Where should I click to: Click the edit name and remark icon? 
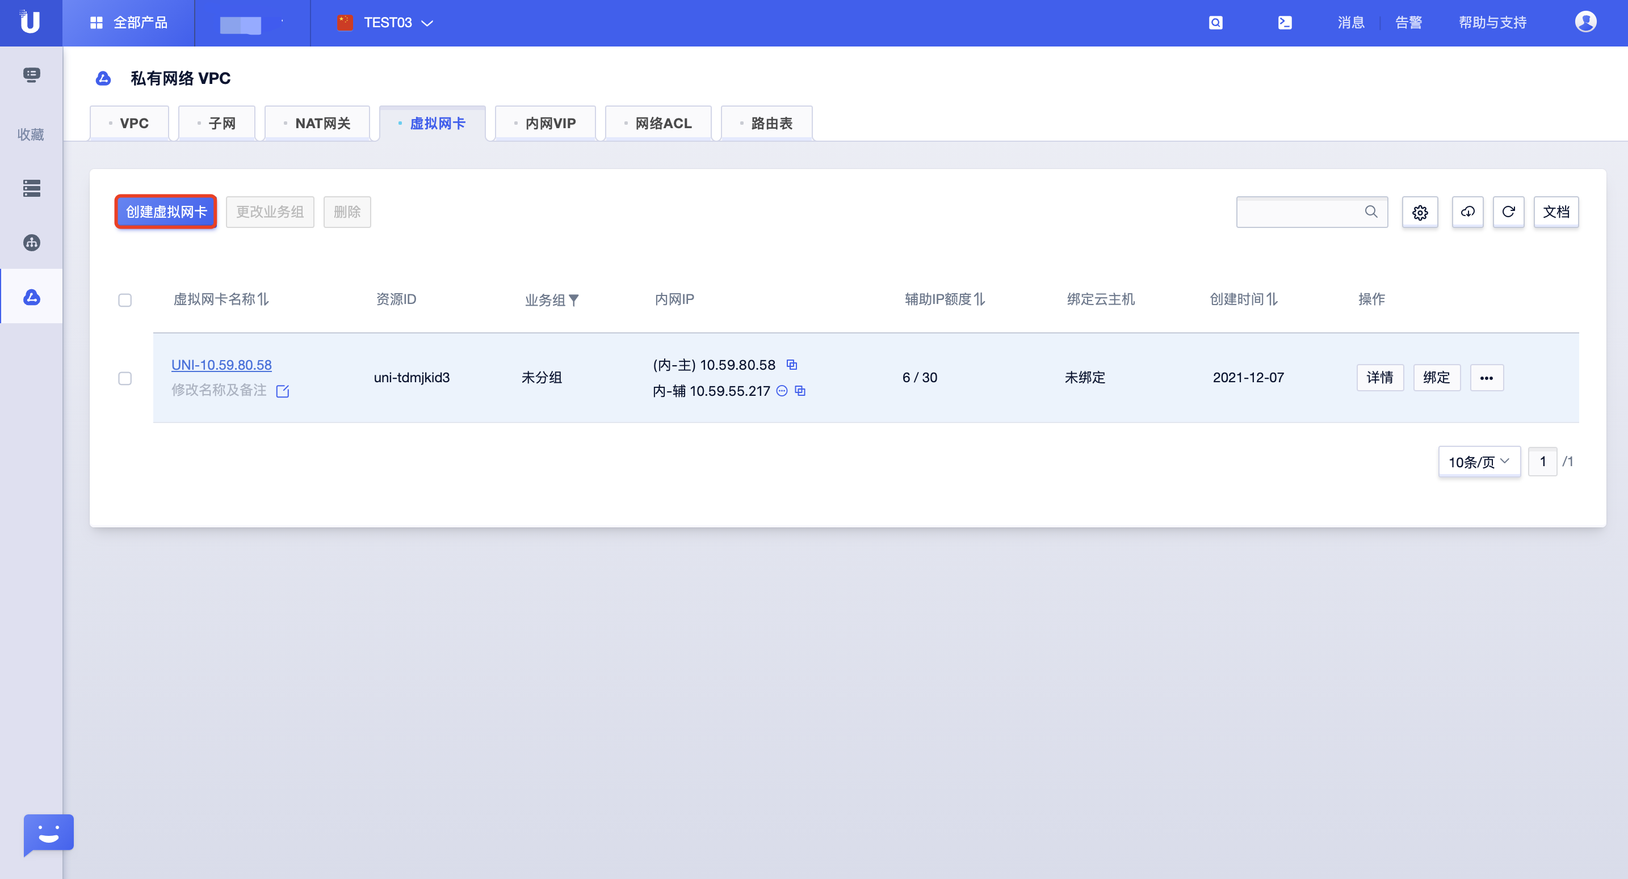[x=283, y=391]
